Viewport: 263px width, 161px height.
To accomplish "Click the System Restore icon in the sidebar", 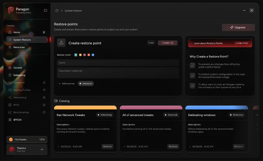I will (x=10, y=40).
